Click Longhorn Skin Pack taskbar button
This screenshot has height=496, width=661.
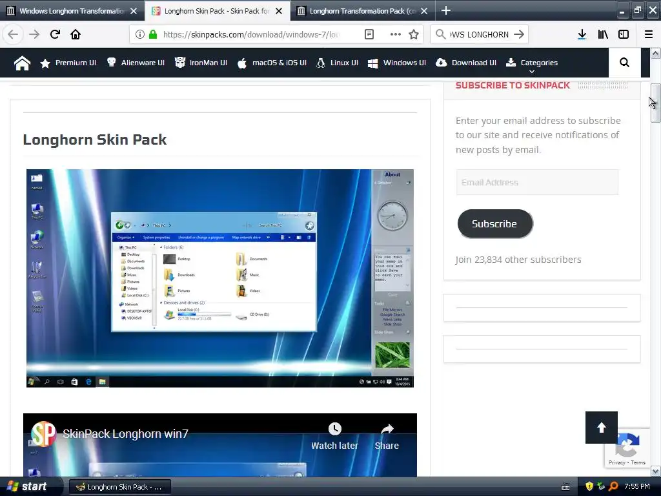click(x=119, y=487)
